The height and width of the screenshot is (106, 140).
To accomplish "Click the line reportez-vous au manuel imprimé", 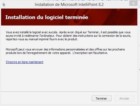I will tap(42, 39).
